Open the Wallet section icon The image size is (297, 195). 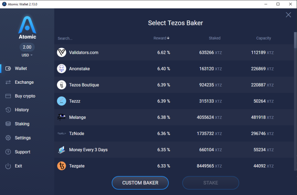click(8, 68)
